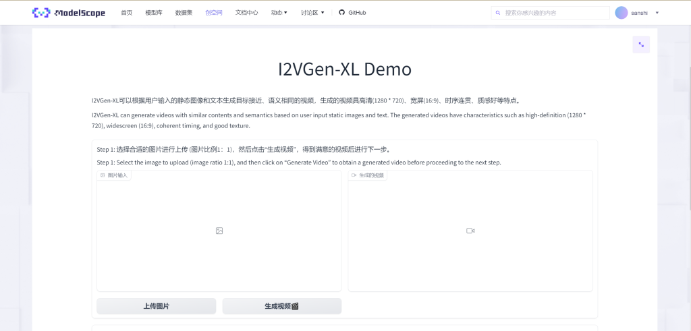Click the 生成的视频 label tag
This screenshot has height=331, width=691.
point(368,175)
